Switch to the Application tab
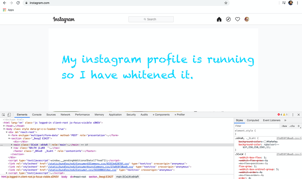This screenshot has height=179, width=302. [x=115, y=115]
